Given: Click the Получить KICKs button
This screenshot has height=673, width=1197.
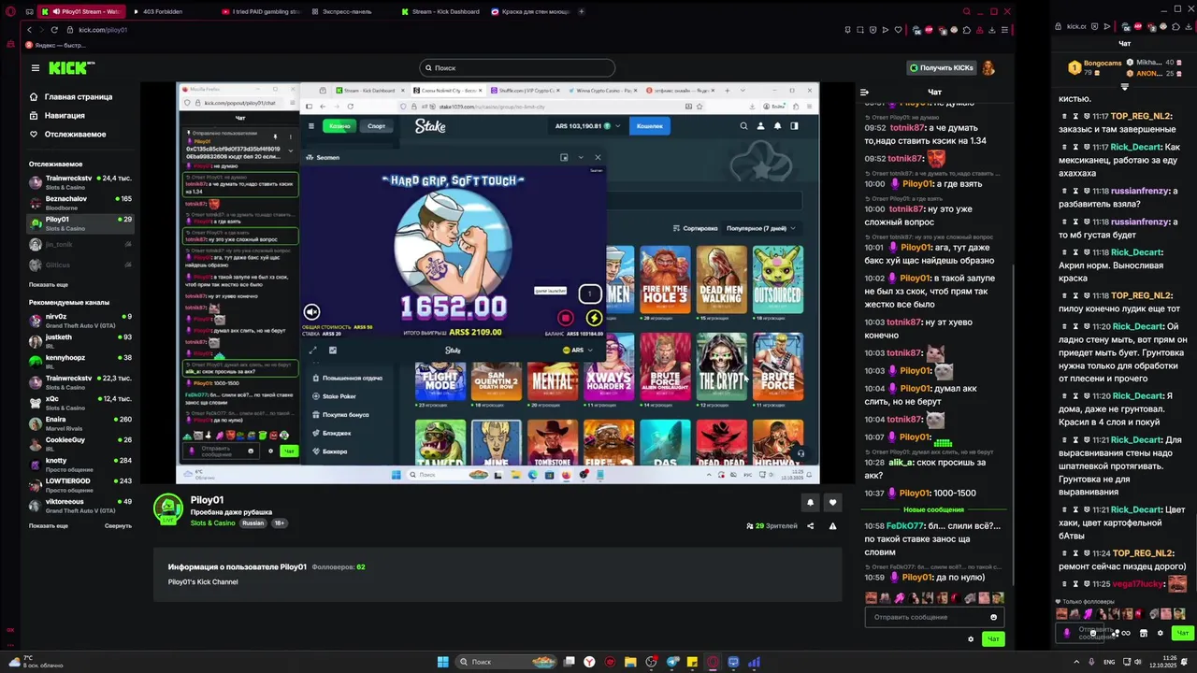Looking at the screenshot, I should [942, 67].
